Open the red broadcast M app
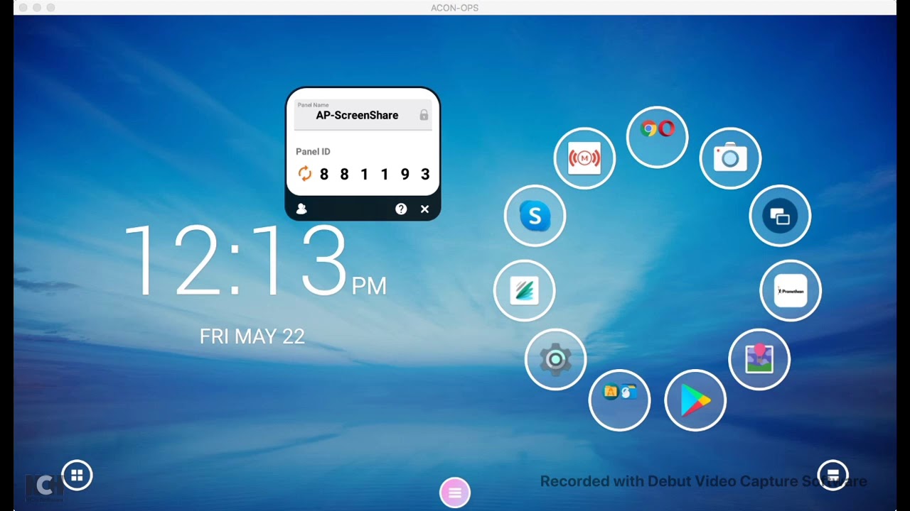Viewport: 910px width, 511px height. (x=584, y=158)
